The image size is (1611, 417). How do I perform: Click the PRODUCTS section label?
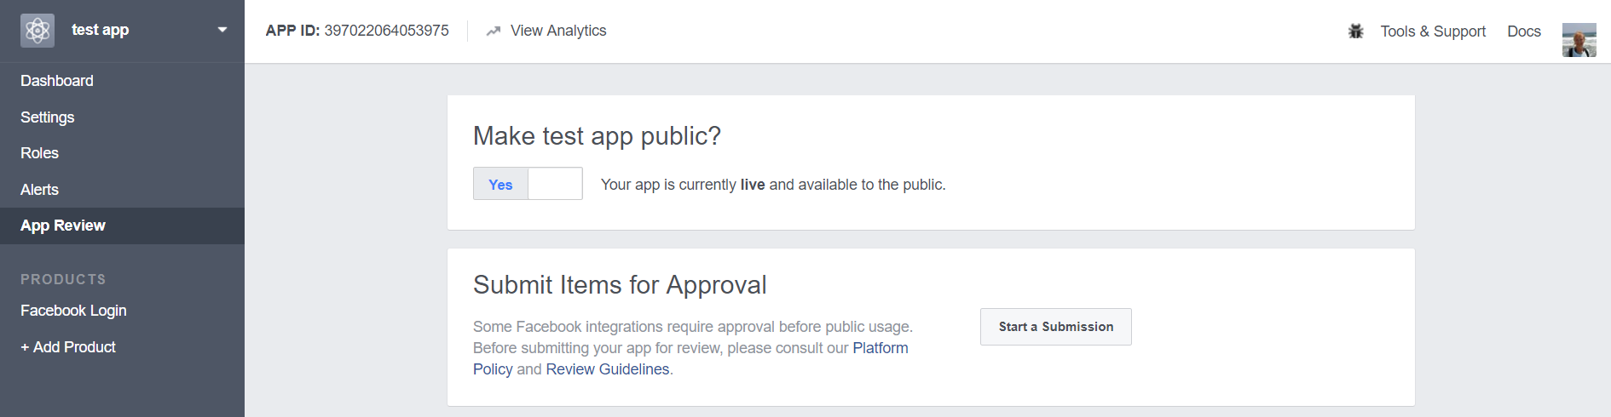coord(63,279)
